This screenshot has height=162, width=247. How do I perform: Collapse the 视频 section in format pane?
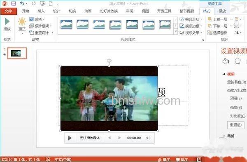[224, 74]
